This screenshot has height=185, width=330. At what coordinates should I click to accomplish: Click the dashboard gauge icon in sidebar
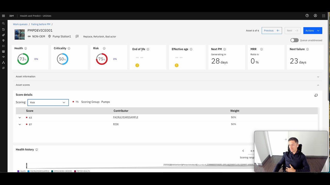coord(3,57)
